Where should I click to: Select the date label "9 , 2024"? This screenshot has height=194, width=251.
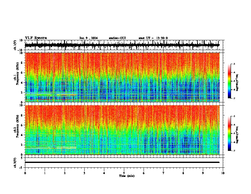tap(92, 38)
